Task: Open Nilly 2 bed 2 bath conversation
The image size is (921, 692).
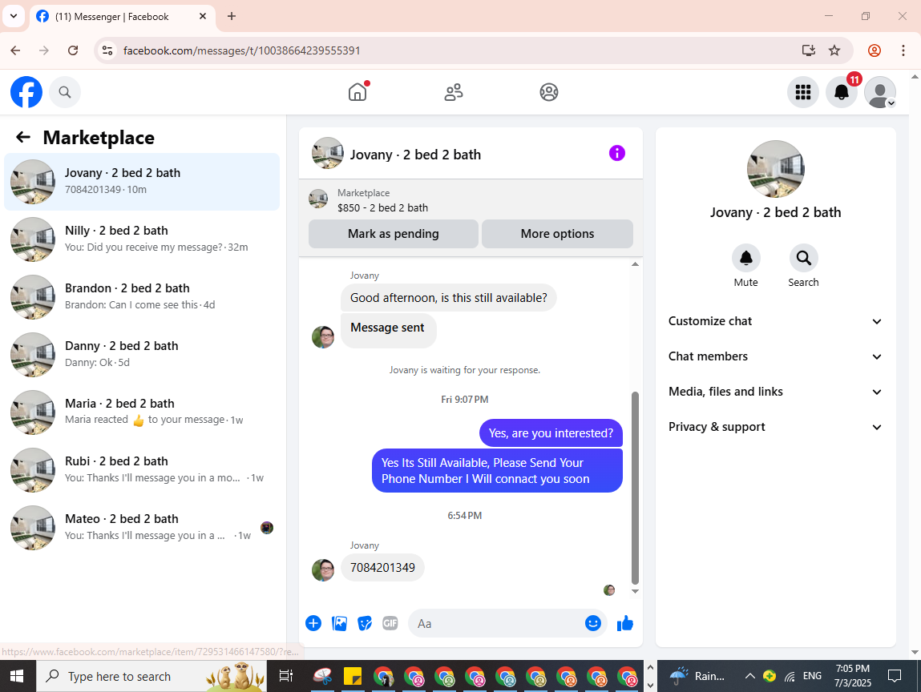Action: pos(142,239)
